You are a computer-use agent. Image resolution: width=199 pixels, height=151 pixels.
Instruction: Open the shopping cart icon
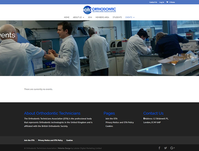pyautogui.click(x=167, y=2)
